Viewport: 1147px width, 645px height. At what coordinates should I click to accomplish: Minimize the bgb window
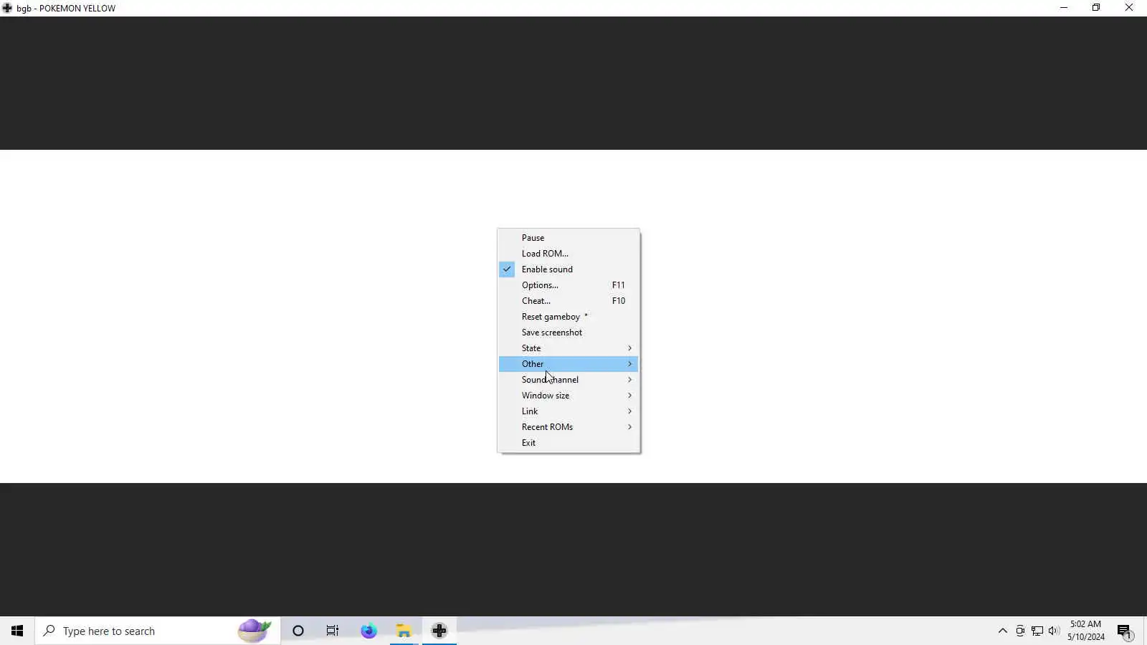pyautogui.click(x=1064, y=8)
